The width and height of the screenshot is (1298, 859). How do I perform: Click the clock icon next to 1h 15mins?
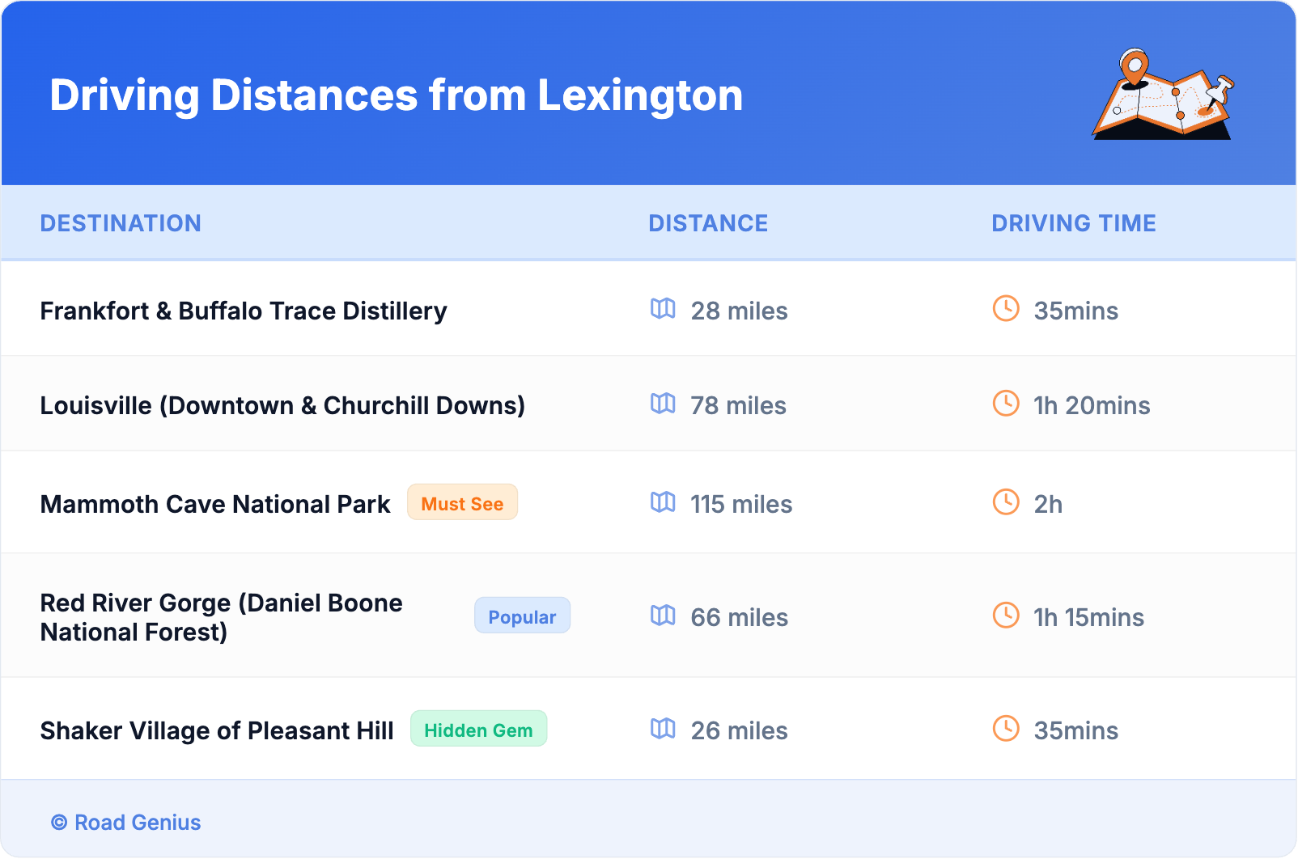pyautogui.click(x=1006, y=616)
